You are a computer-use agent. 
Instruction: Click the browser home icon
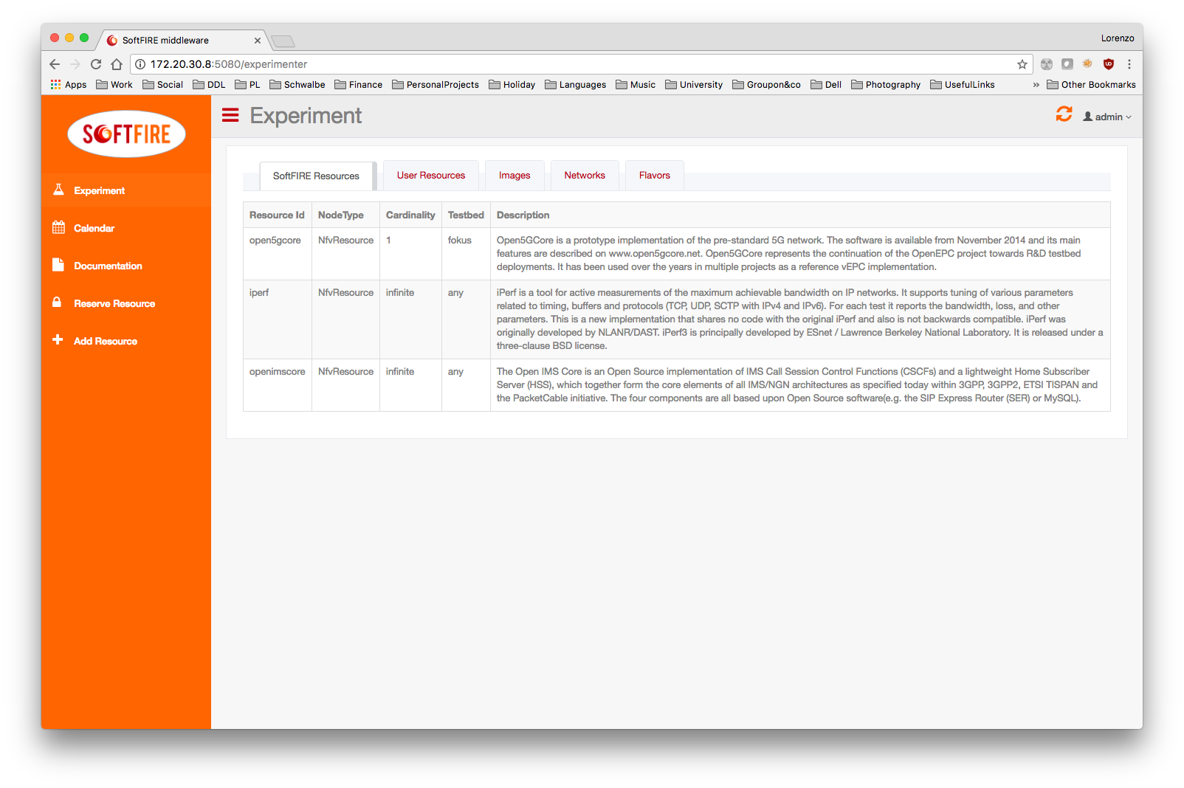point(117,64)
